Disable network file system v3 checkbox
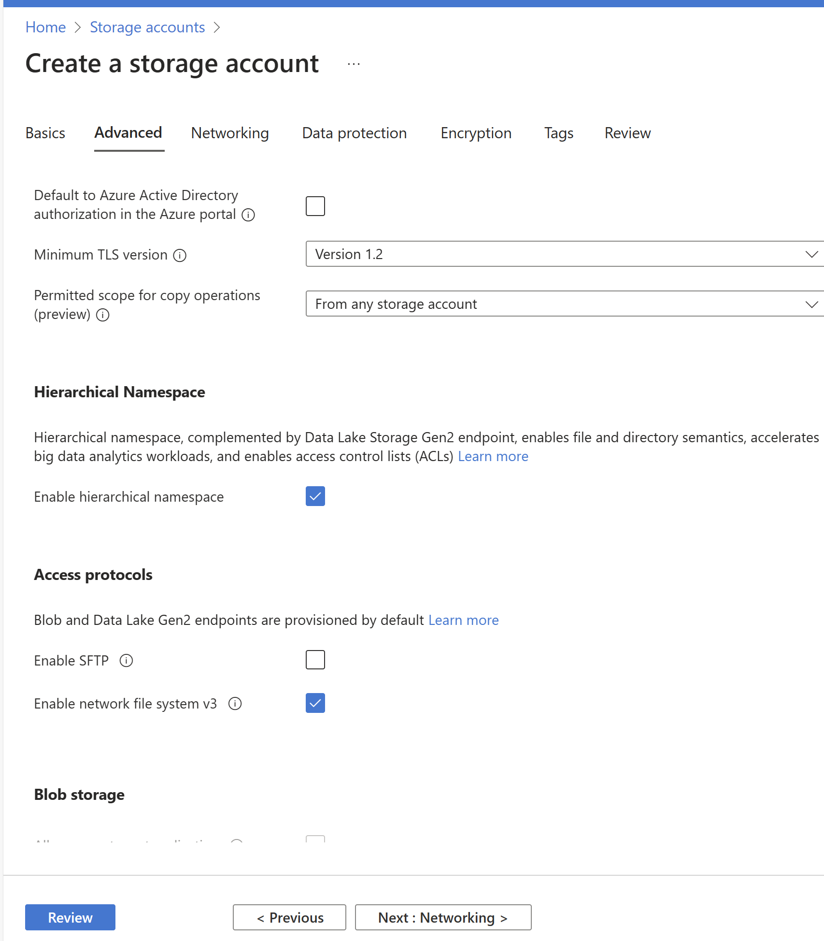Viewport: 824px width, 941px height. [x=315, y=703]
